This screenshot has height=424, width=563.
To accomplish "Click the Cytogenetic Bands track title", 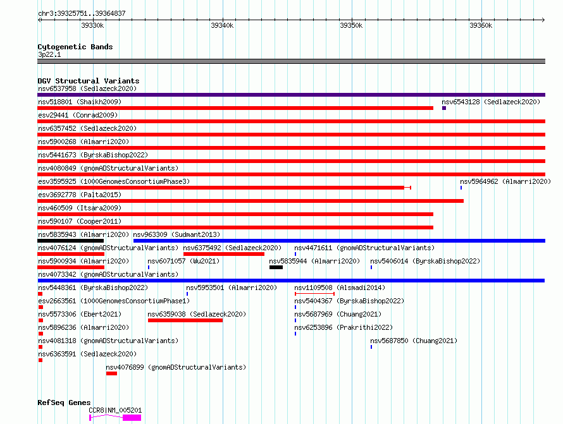I will click(75, 47).
